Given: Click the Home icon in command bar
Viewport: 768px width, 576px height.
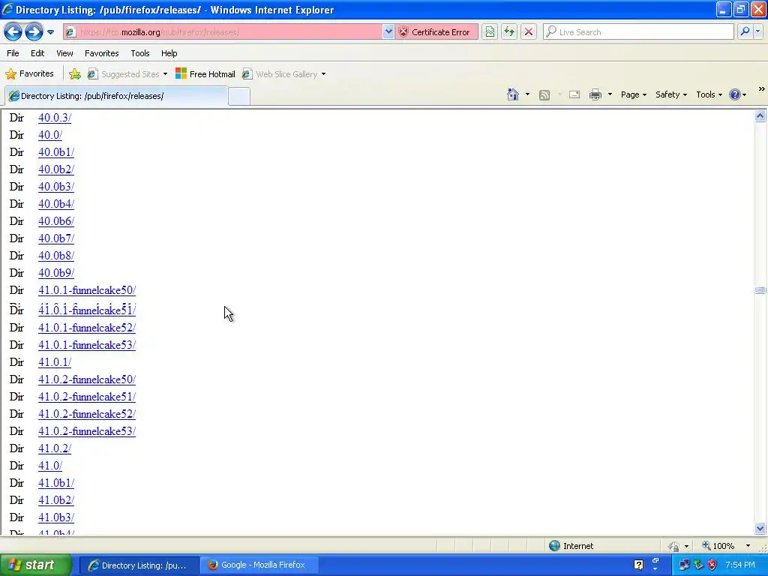Looking at the screenshot, I should tap(513, 94).
